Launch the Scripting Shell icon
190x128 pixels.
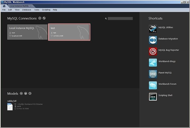(153, 97)
